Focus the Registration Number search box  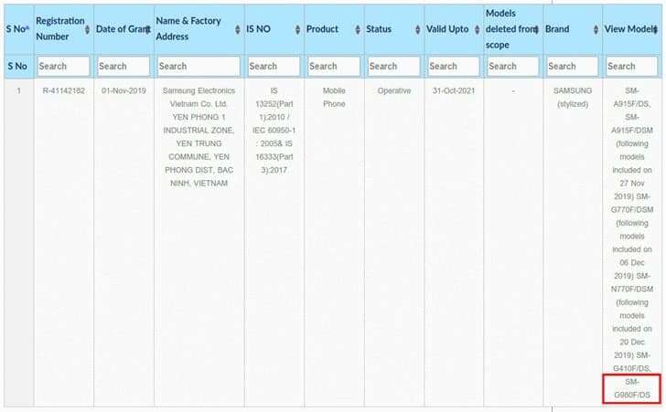click(63, 66)
